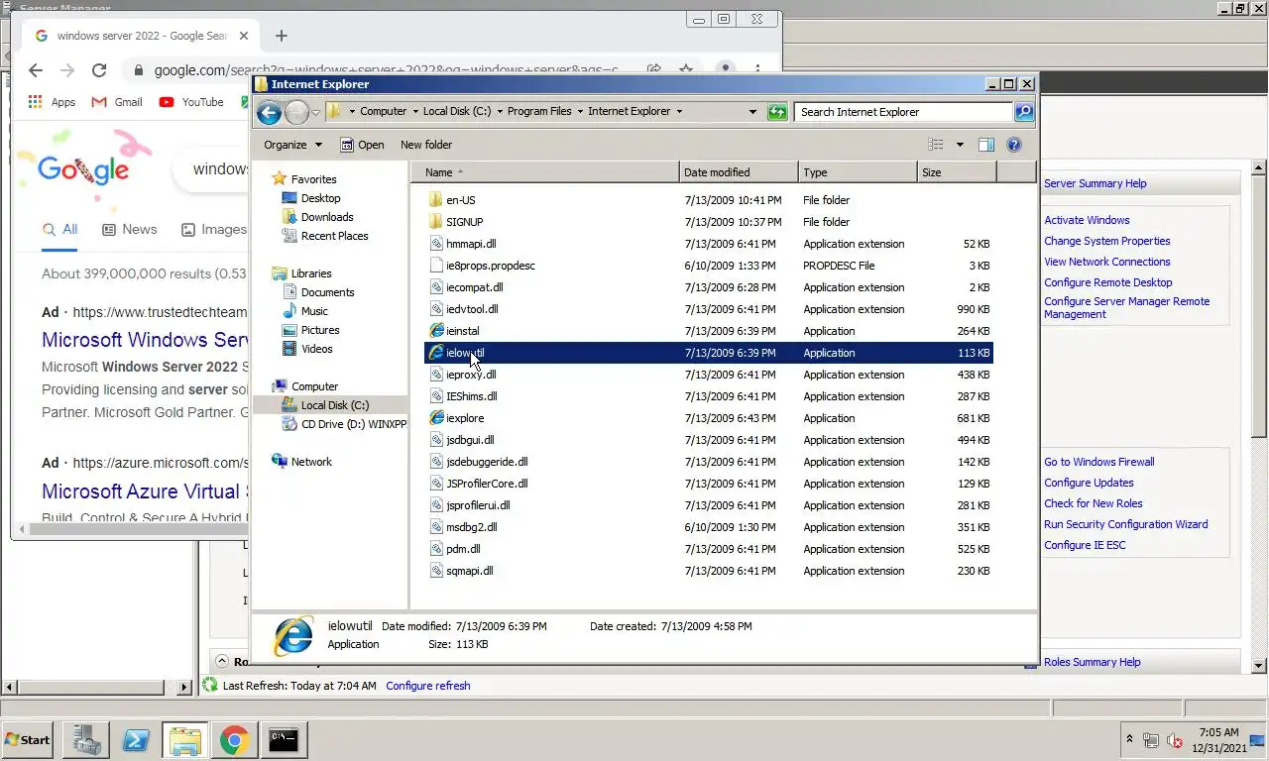Select the en-US folder icon
Viewport: 1269px width, 761px height.
[x=436, y=200]
